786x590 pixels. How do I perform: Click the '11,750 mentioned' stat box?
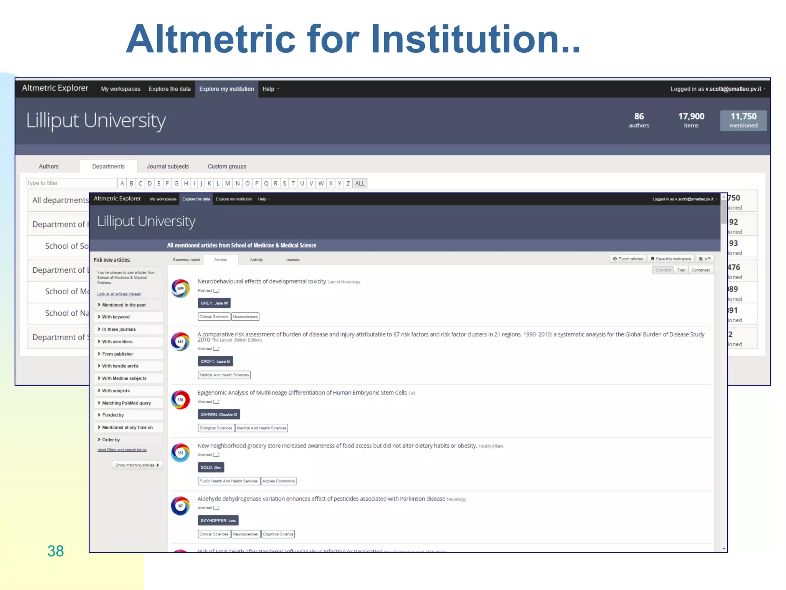tap(743, 120)
